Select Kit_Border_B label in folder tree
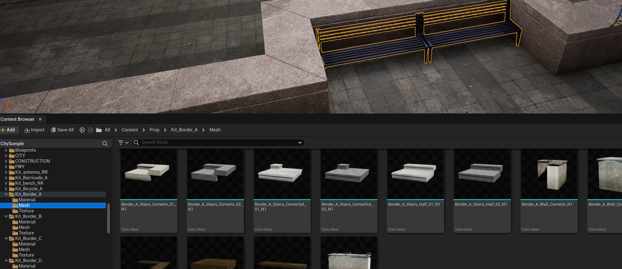This screenshot has height=269, width=622. [x=29, y=217]
